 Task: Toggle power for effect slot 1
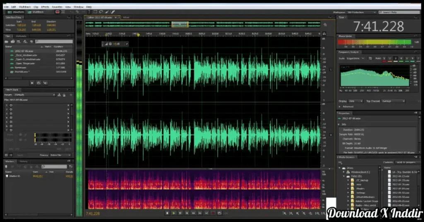(11, 105)
